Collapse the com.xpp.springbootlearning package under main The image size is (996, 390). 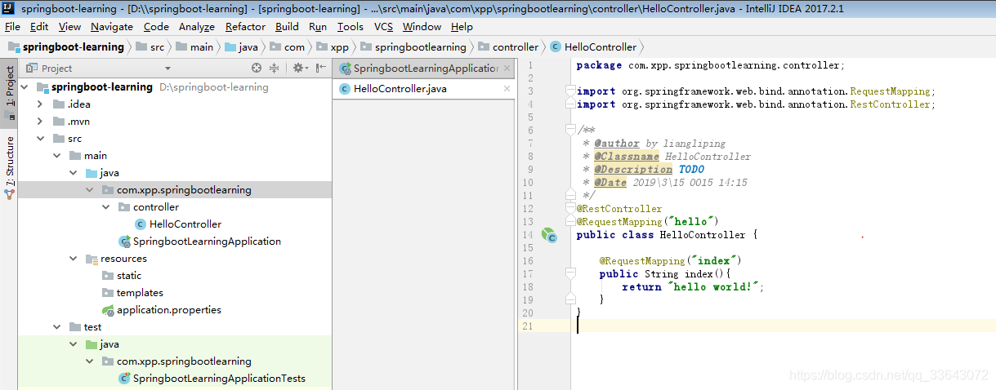[89, 190]
